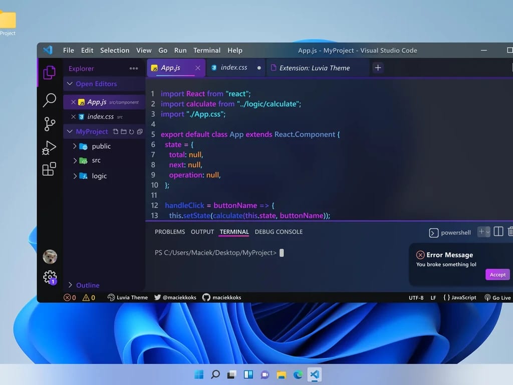The height and width of the screenshot is (385, 513).
Task: Add a new editor tab with plus
Action: [378, 68]
